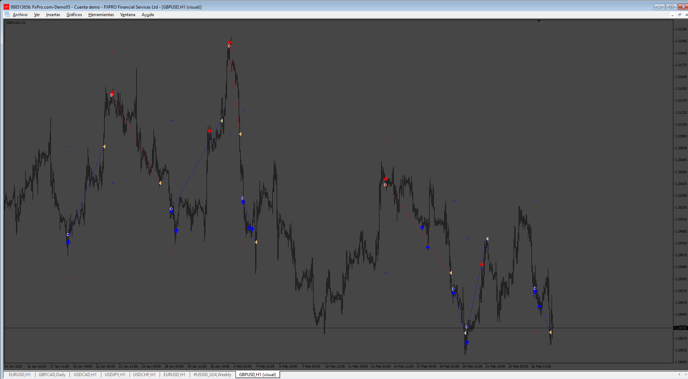The width and height of the screenshot is (688, 379).
Task: Close the GBPUSD chart child window
Action: pyautogui.click(x=686, y=15)
